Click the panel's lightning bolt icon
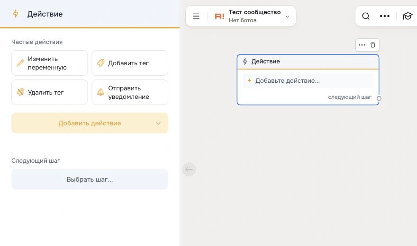This screenshot has width=417, height=246. [16, 14]
